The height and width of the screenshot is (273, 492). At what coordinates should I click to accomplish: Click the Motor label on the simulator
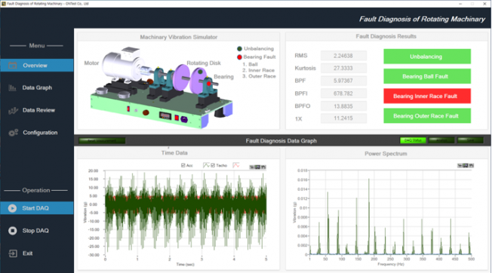click(91, 63)
